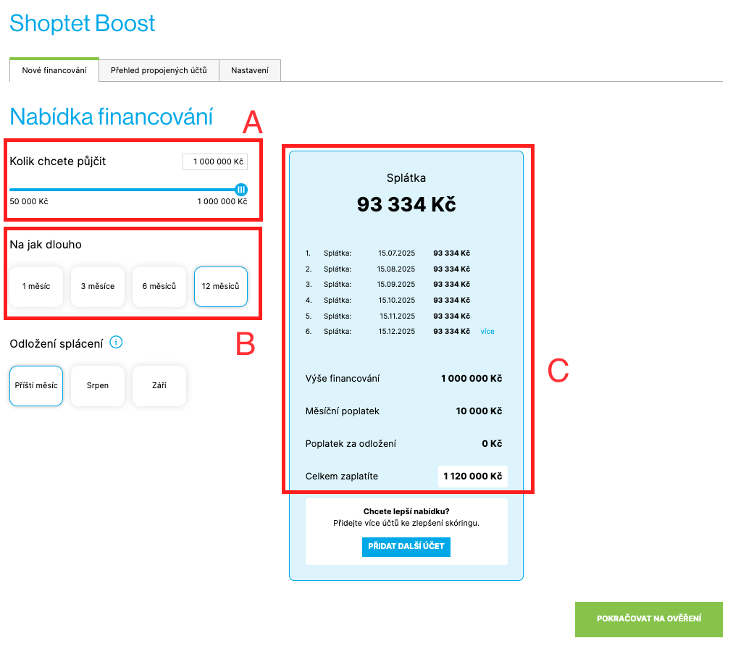733x646 pixels.
Task: Focus the 1 000 000 Kč amount field
Action: (x=215, y=161)
